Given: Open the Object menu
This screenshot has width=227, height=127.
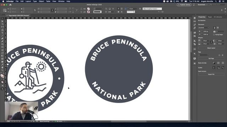Looking at the screenshot, I should (41, 1).
